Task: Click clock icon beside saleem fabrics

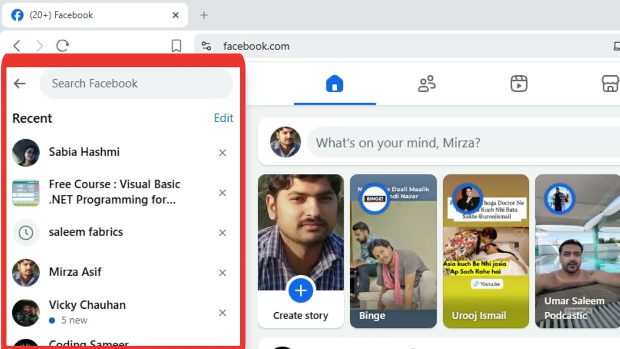Action: [x=26, y=233]
